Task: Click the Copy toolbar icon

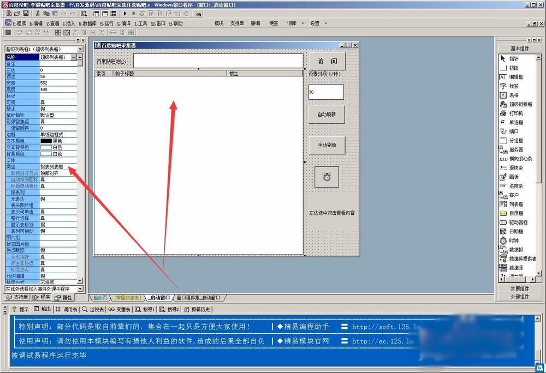Action: 46,14
